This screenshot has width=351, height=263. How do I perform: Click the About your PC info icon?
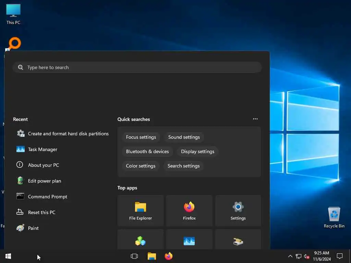pos(20,165)
